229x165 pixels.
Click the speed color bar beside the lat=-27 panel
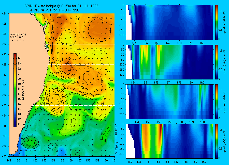pos(216,22)
